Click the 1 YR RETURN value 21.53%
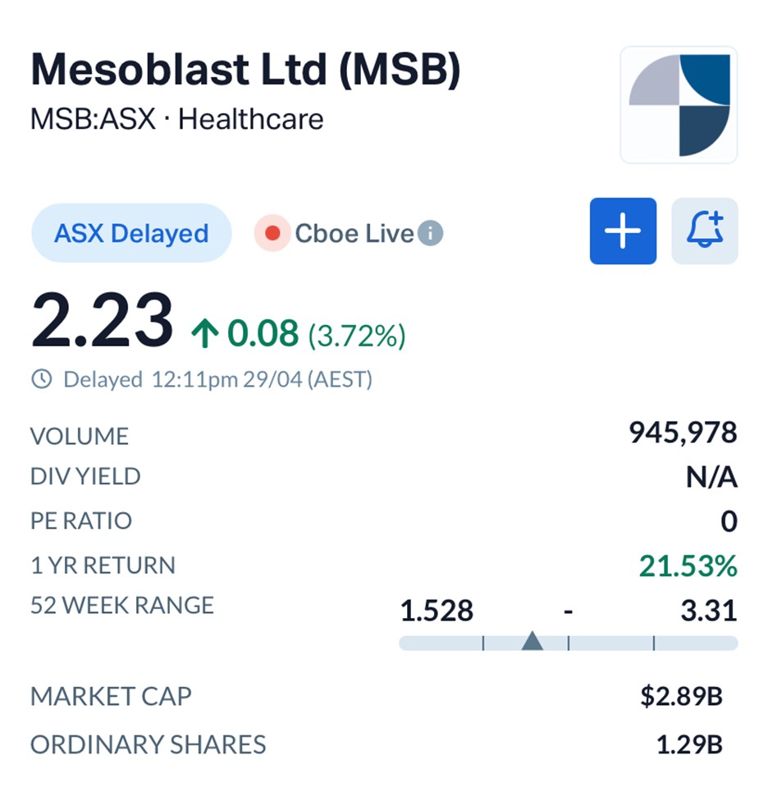This screenshot has width=768, height=801. pyautogui.click(x=688, y=565)
